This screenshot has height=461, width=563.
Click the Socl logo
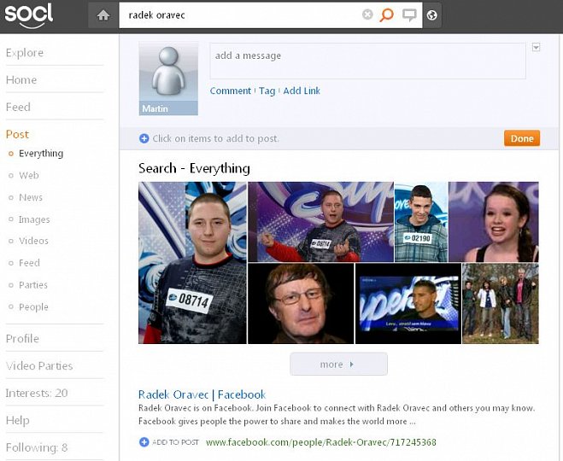pyautogui.click(x=28, y=15)
